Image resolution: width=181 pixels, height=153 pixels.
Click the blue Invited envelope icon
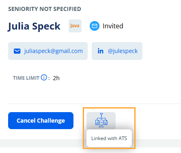click(95, 26)
